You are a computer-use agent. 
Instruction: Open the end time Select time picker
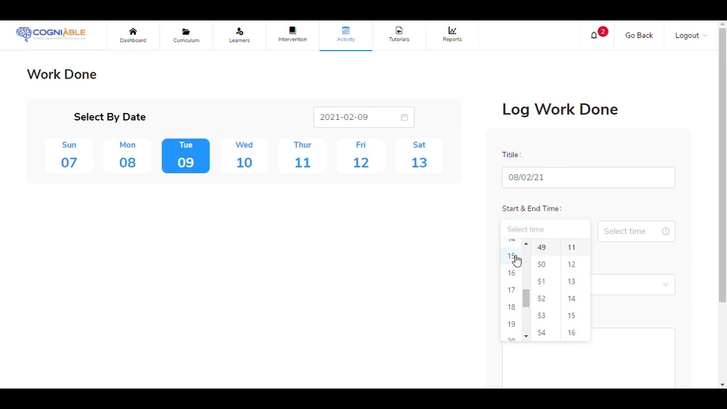click(636, 231)
